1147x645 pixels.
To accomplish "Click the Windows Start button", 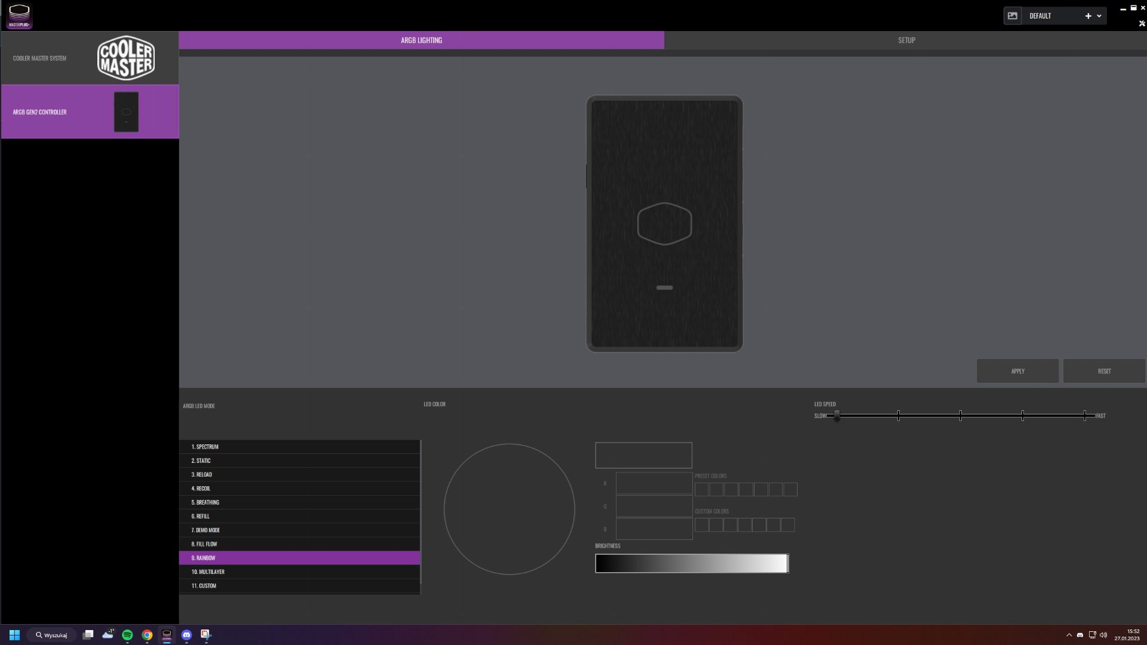I will (14, 635).
